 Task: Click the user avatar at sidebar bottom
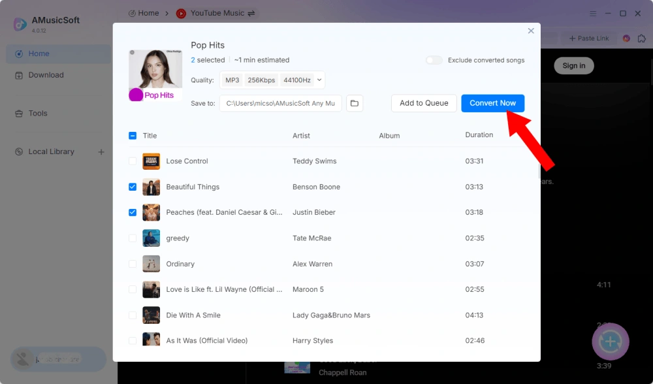click(x=22, y=359)
